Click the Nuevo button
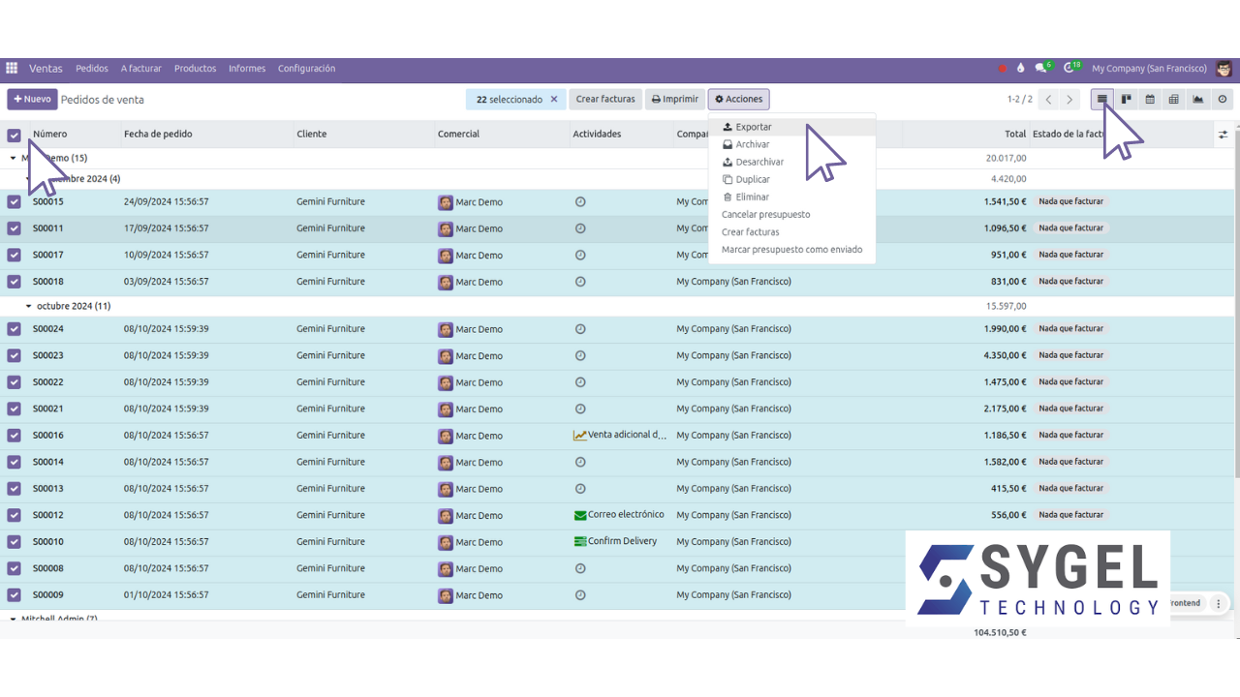1240x697 pixels. (x=32, y=99)
